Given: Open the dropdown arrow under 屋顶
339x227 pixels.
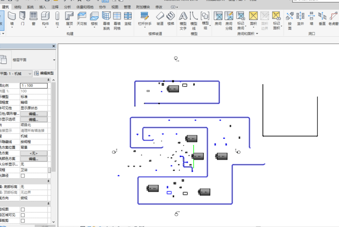Looking at the screenshot, I should [x=69, y=27].
